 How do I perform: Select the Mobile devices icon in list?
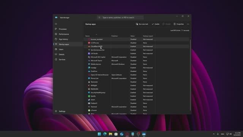[89, 64]
